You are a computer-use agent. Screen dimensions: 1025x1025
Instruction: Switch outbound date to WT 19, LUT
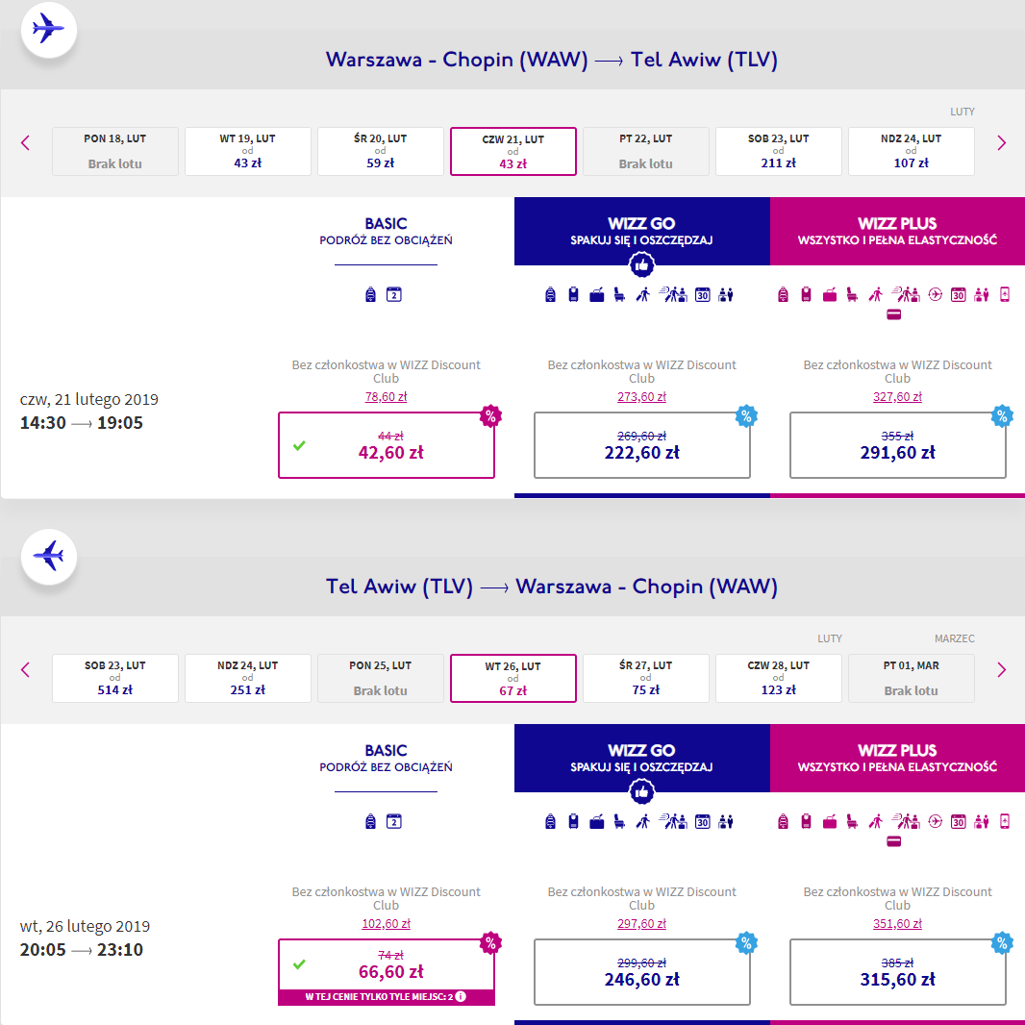[x=247, y=151]
